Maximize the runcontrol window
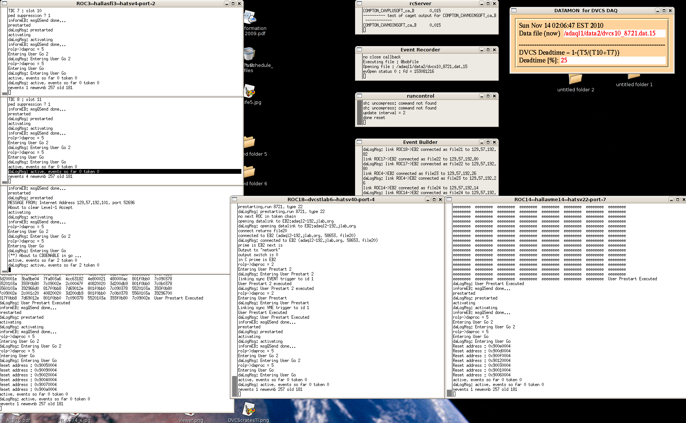The height and width of the screenshot is (423, 686). tap(488, 96)
